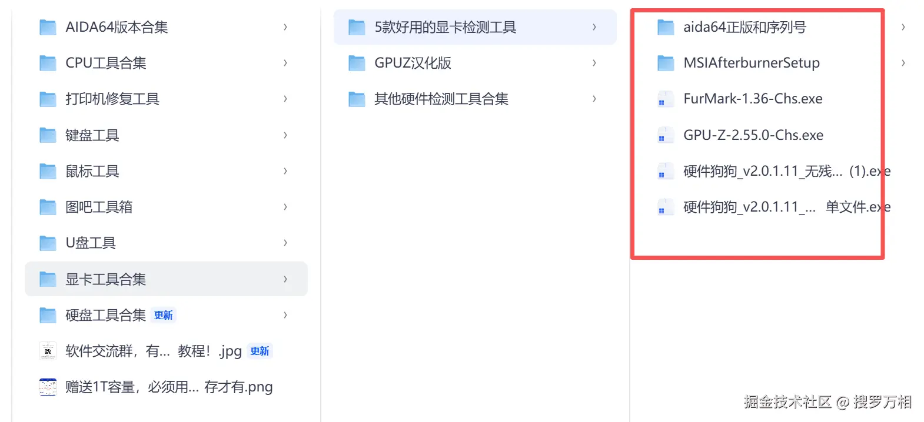The width and height of the screenshot is (924, 422).
Task: Click the 键盘工具 folder icon
Action: tap(48, 135)
